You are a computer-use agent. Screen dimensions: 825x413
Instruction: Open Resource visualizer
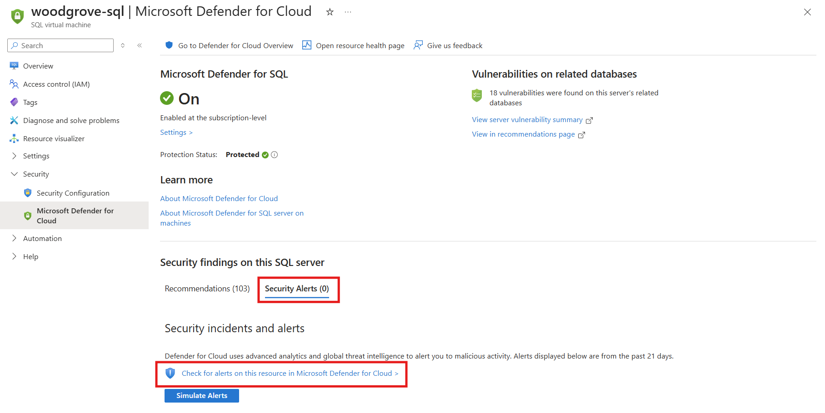[x=54, y=138]
